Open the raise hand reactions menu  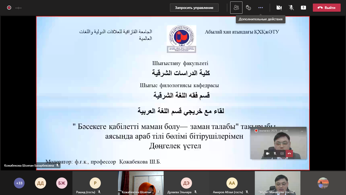click(248, 8)
